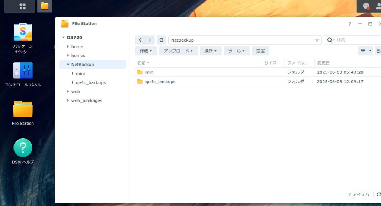Switch to list view icon

(x=363, y=50)
